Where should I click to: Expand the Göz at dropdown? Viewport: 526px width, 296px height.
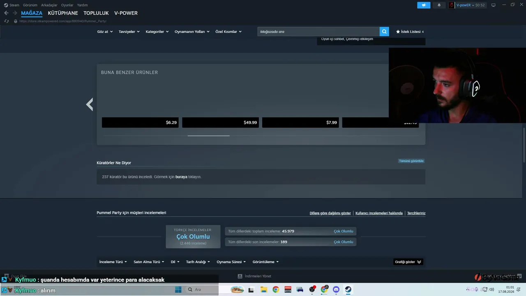[105, 32]
